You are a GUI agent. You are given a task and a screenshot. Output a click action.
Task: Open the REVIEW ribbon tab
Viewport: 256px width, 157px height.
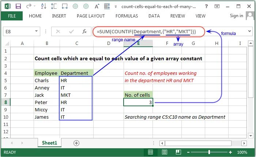pyautogui.click(x=178, y=16)
